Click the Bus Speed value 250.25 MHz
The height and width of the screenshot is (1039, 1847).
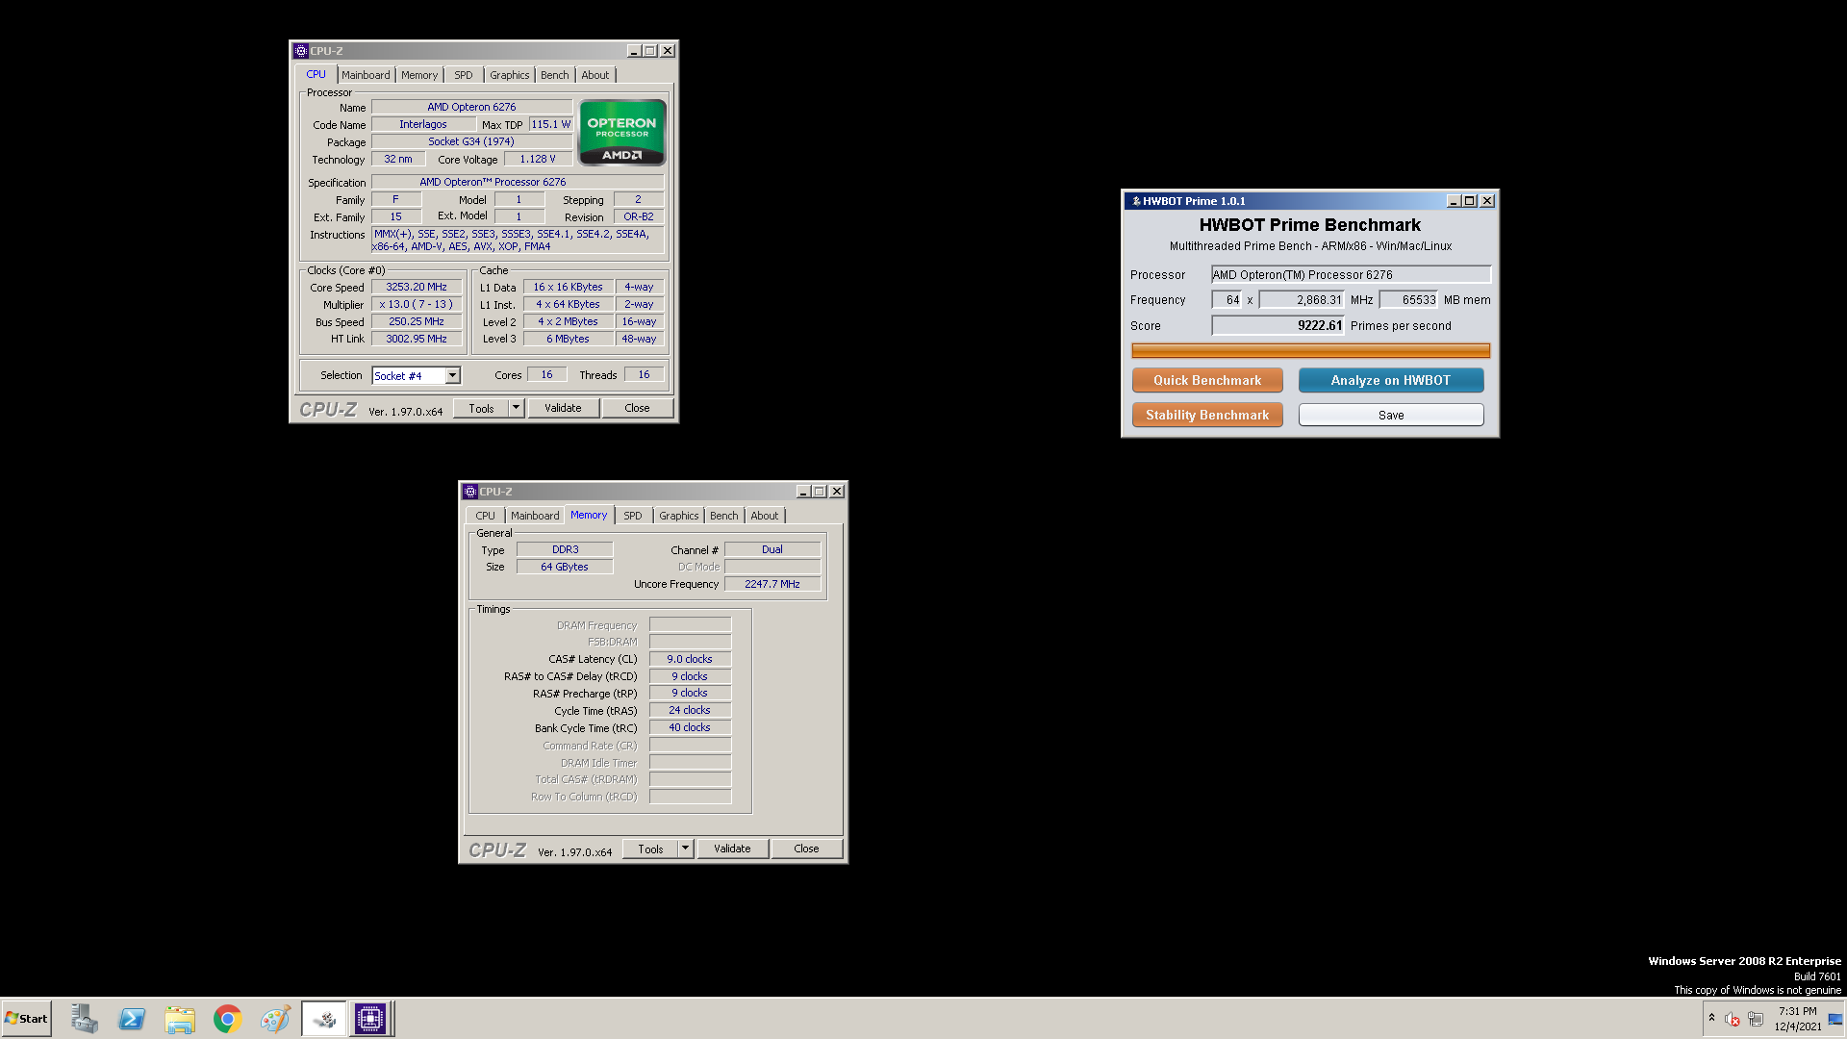pos(417,321)
